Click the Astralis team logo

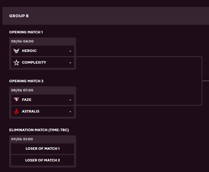tap(16, 112)
